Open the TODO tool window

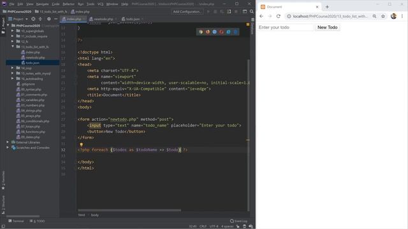(37, 221)
